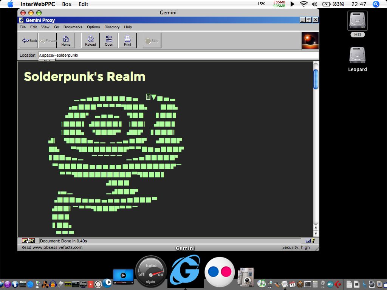
Task: Click the blue video player icon in Dock
Action: coord(123,277)
